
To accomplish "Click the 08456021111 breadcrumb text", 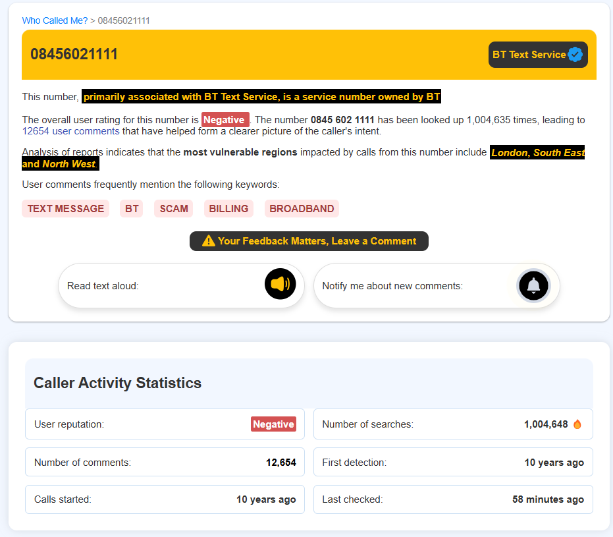I will click(124, 20).
